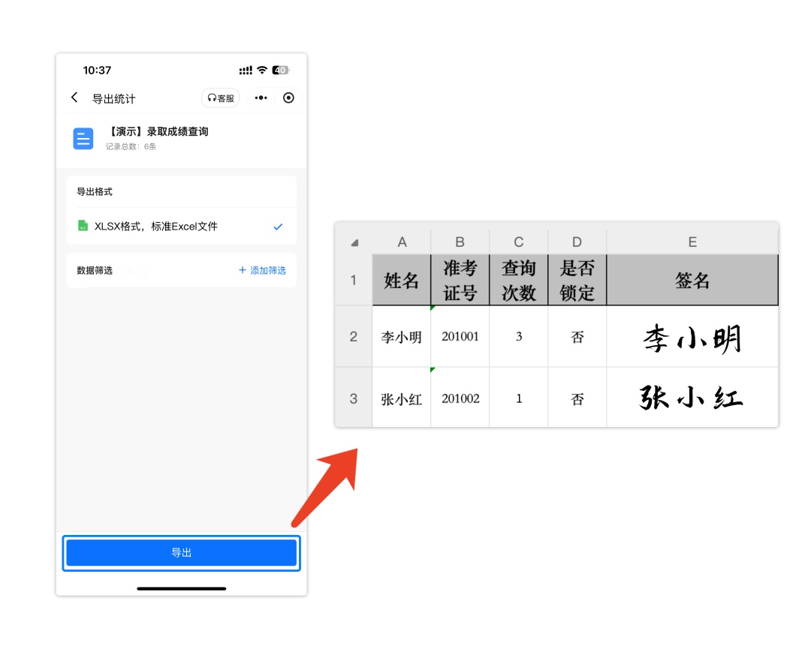811x649 pixels.
Task: Click the cell with 201002
Action: pos(460,398)
